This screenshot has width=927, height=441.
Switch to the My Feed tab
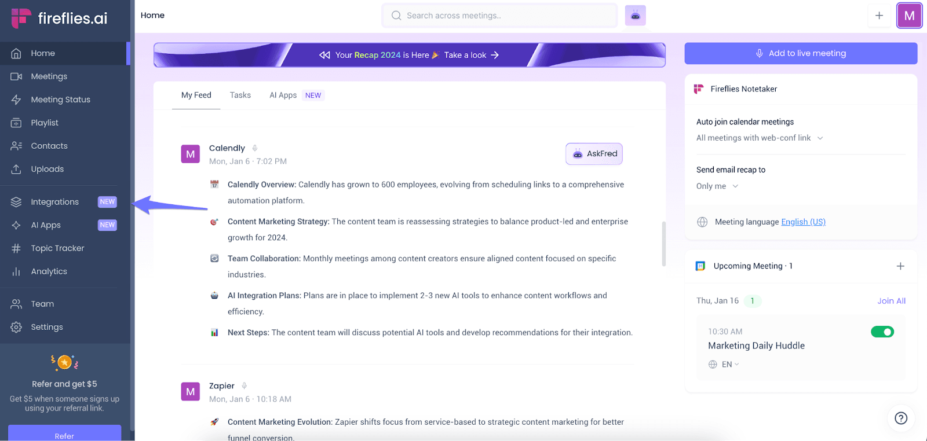(x=196, y=95)
